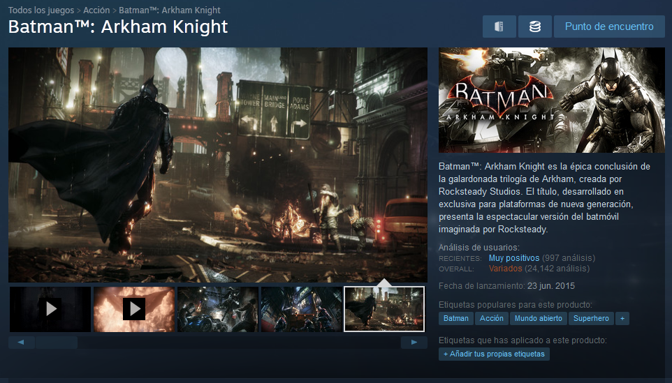672x383 pixels.
Task: Open the Acción category breadcrumb
Action: (96, 10)
